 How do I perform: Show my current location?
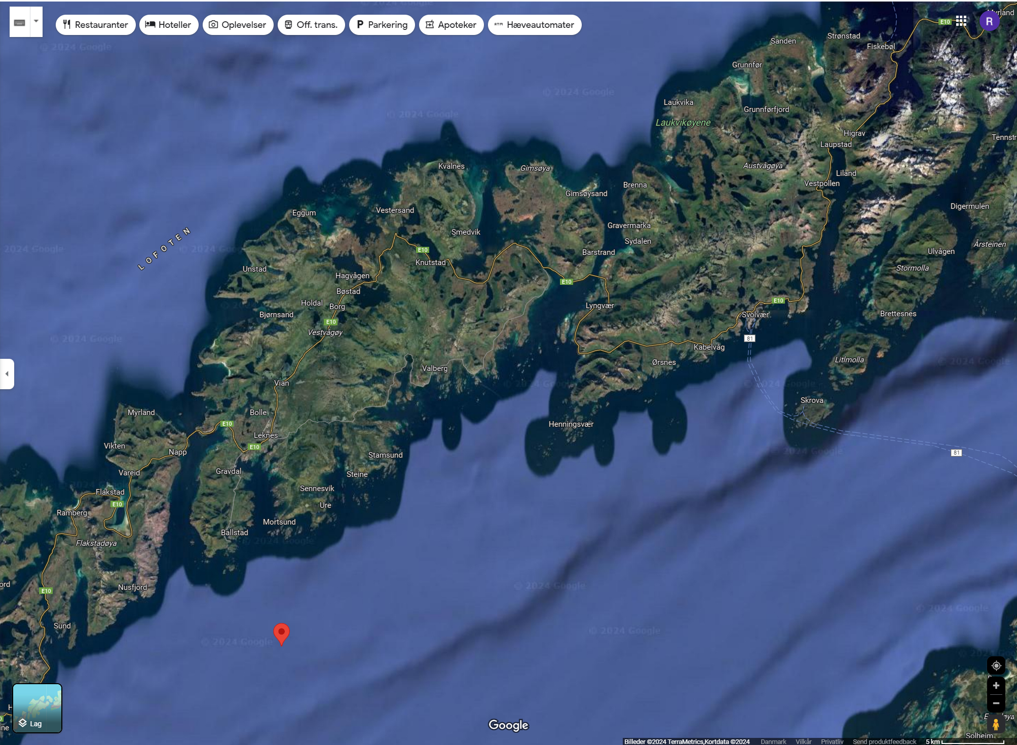(996, 665)
